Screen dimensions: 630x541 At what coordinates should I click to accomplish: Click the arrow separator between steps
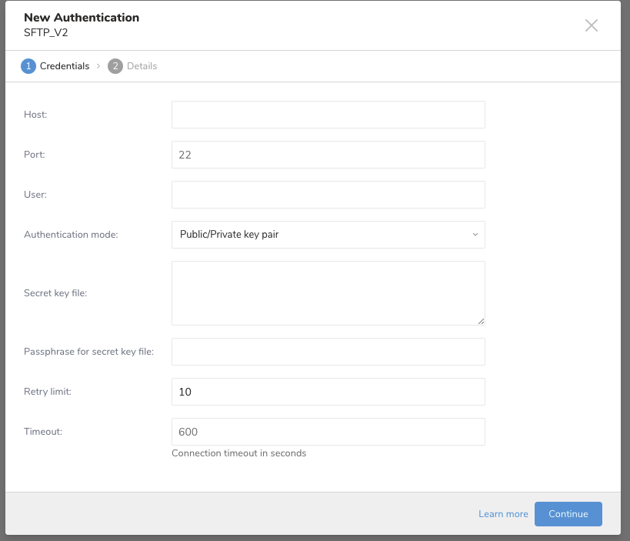click(98, 66)
